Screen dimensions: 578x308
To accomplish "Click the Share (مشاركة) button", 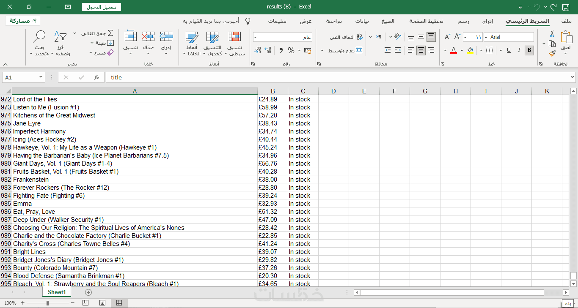I will pyautogui.click(x=22, y=21).
